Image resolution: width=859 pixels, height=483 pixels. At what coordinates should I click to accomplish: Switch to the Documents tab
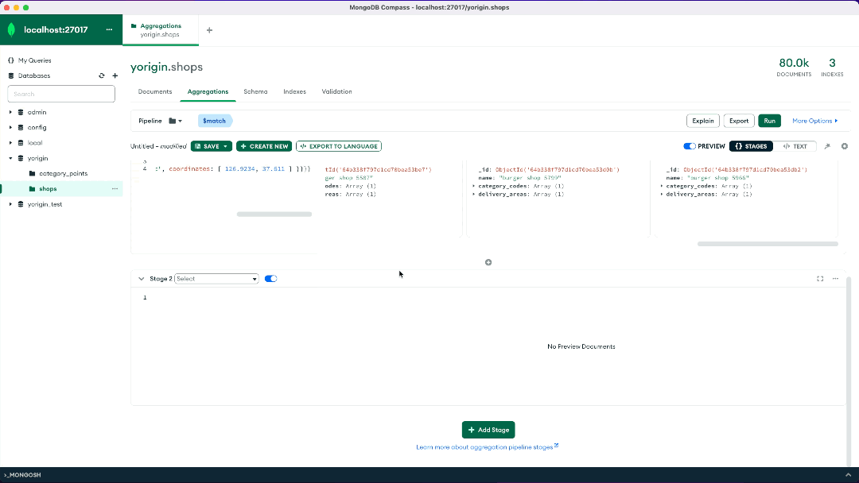click(155, 91)
